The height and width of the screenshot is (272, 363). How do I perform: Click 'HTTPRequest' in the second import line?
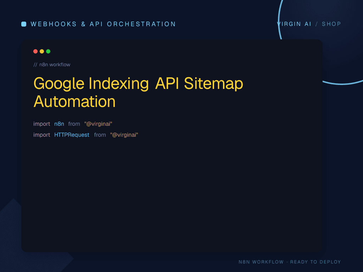click(72, 135)
